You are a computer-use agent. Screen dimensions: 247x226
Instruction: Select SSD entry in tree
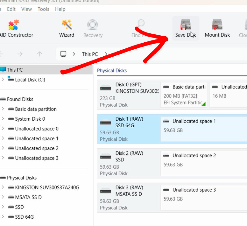(x=19, y=207)
